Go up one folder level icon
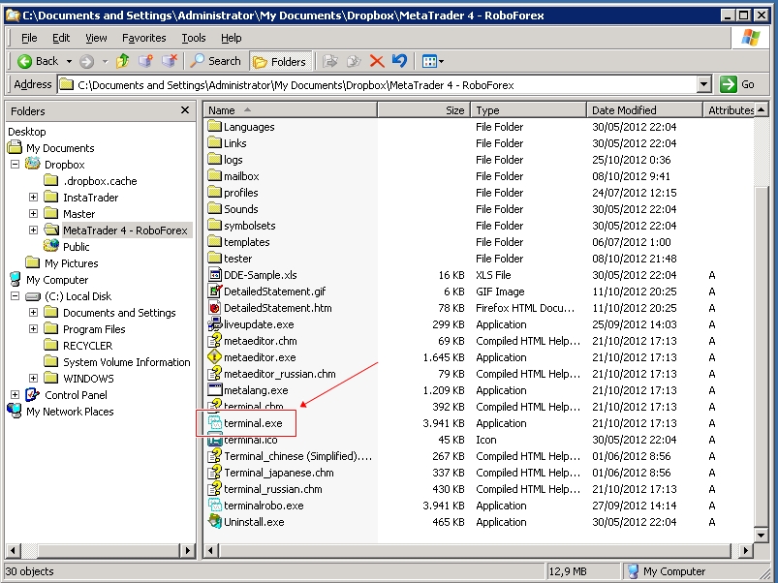Image resolution: width=778 pixels, height=583 pixels. (x=123, y=61)
